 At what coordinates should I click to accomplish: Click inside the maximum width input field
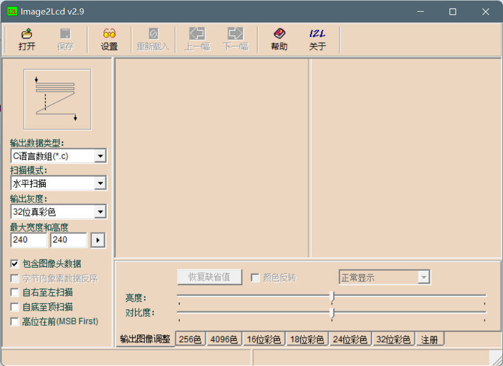(28, 240)
